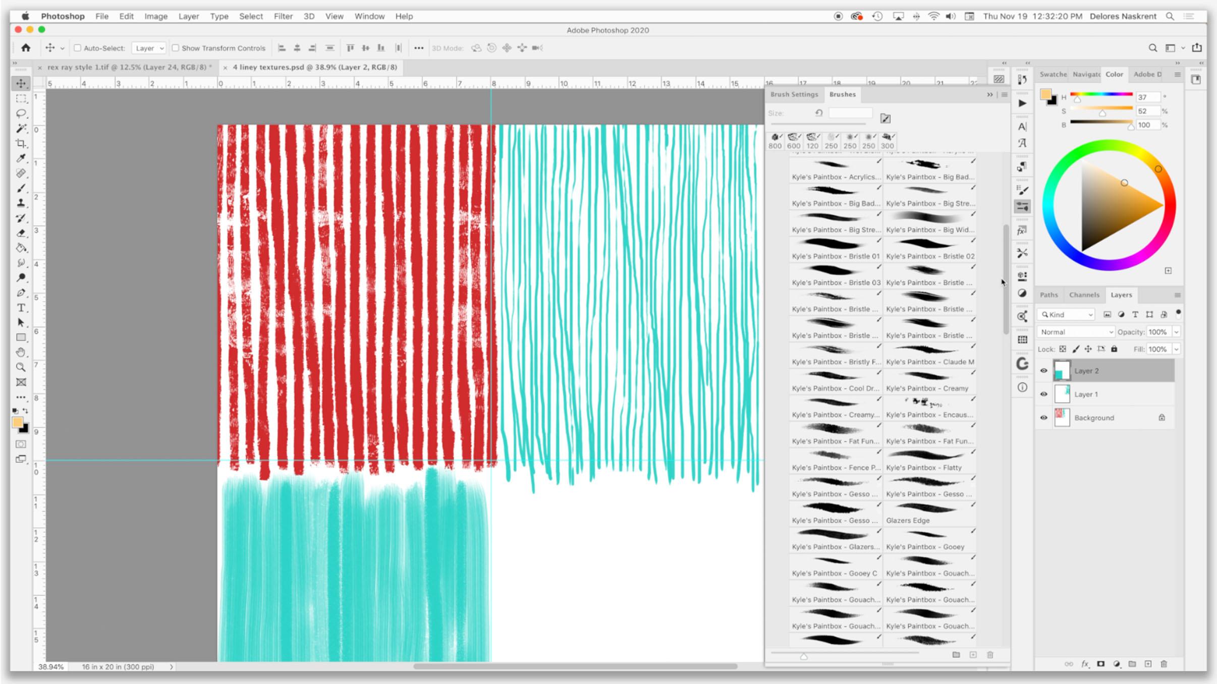Select the Dodge tool
This screenshot has width=1217, height=684.
[x=21, y=278]
